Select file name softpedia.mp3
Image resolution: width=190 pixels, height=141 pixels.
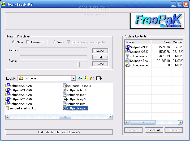(76, 99)
